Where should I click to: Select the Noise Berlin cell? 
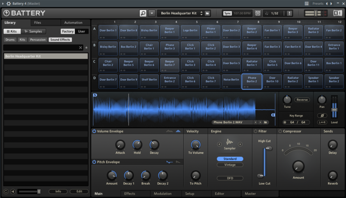coord(231,82)
